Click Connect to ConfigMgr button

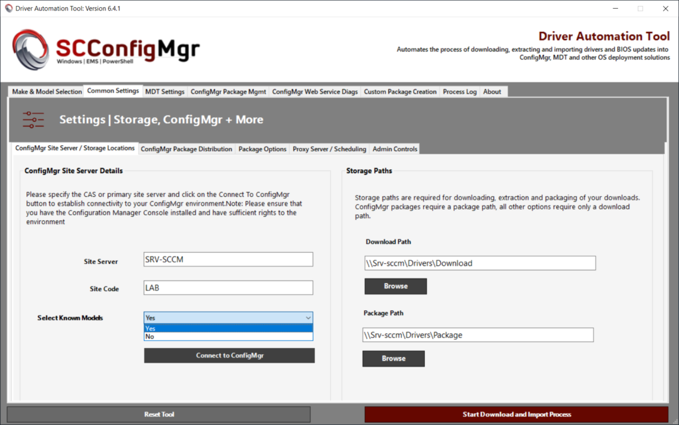(229, 355)
